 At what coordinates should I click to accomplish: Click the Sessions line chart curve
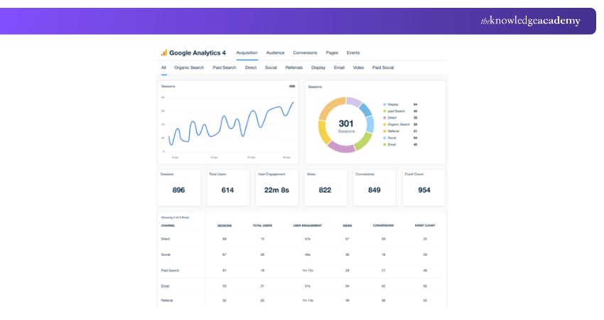tap(231, 123)
